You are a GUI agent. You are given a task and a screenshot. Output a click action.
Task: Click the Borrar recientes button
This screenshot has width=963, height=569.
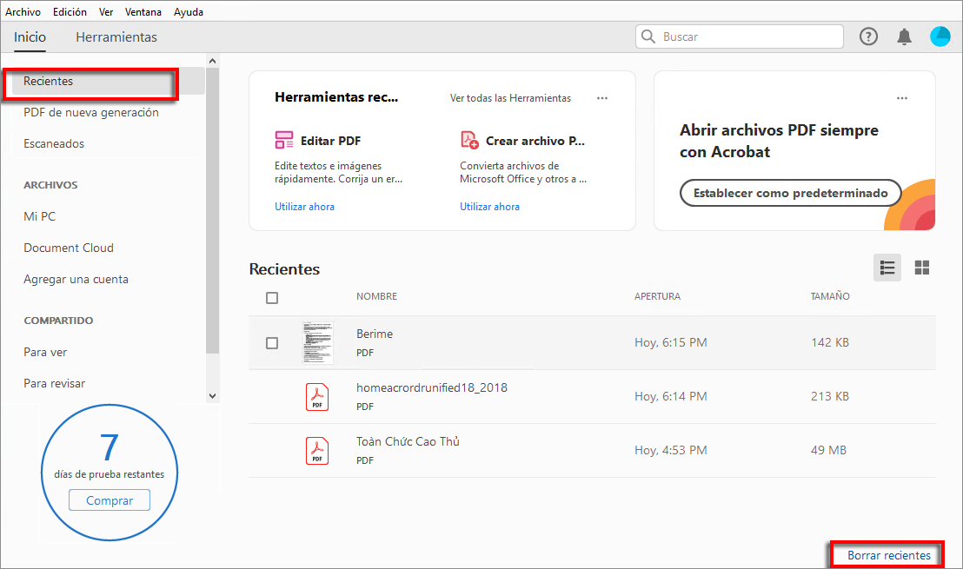tap(887, 554)
